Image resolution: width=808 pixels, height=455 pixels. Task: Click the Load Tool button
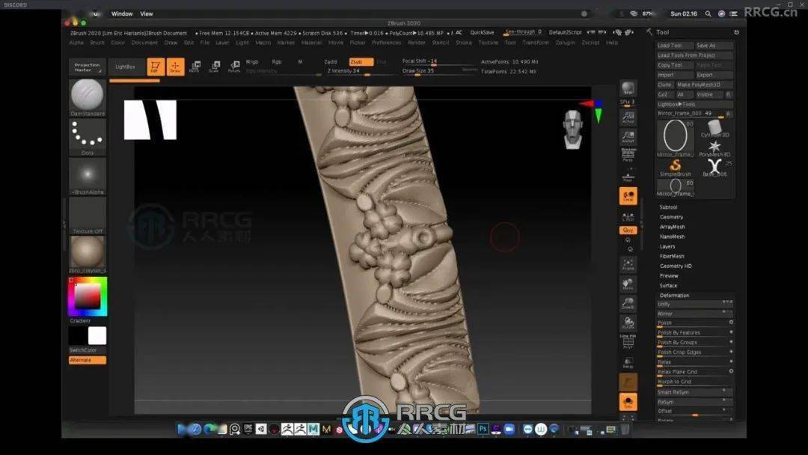[670, 46]
